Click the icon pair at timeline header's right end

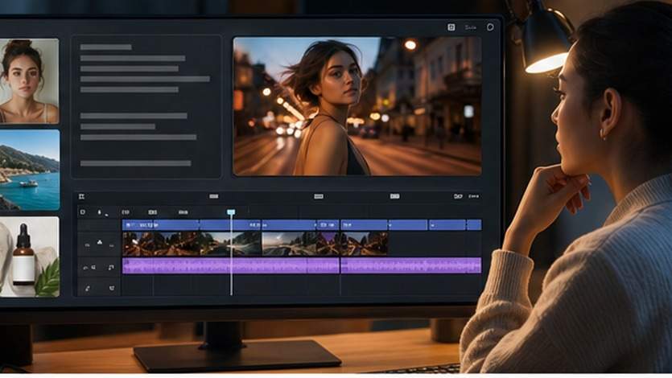(x=458, y=196)
